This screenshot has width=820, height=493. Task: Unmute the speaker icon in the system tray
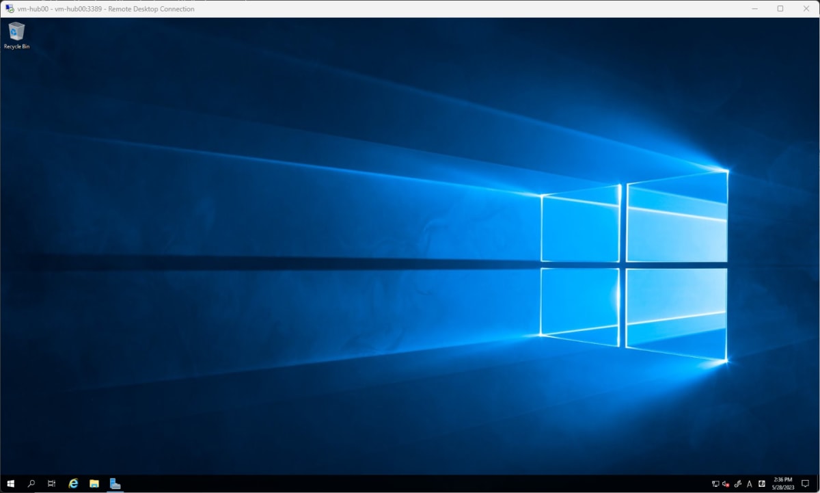[x=726, y=484]
